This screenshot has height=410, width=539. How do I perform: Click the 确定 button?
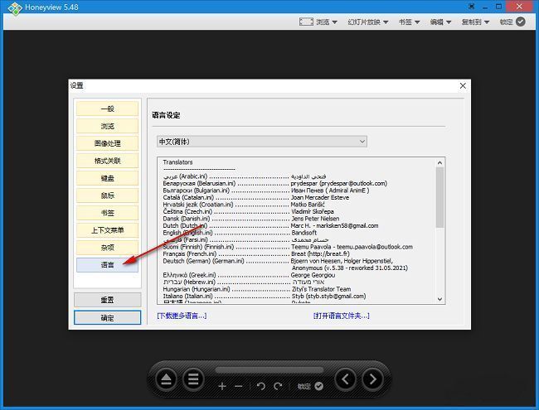coord(107,317)
